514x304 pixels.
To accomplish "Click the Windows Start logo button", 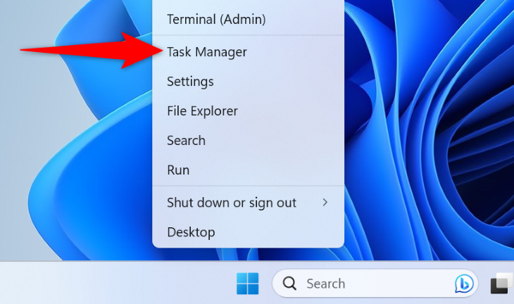I will tap(247, 284).
